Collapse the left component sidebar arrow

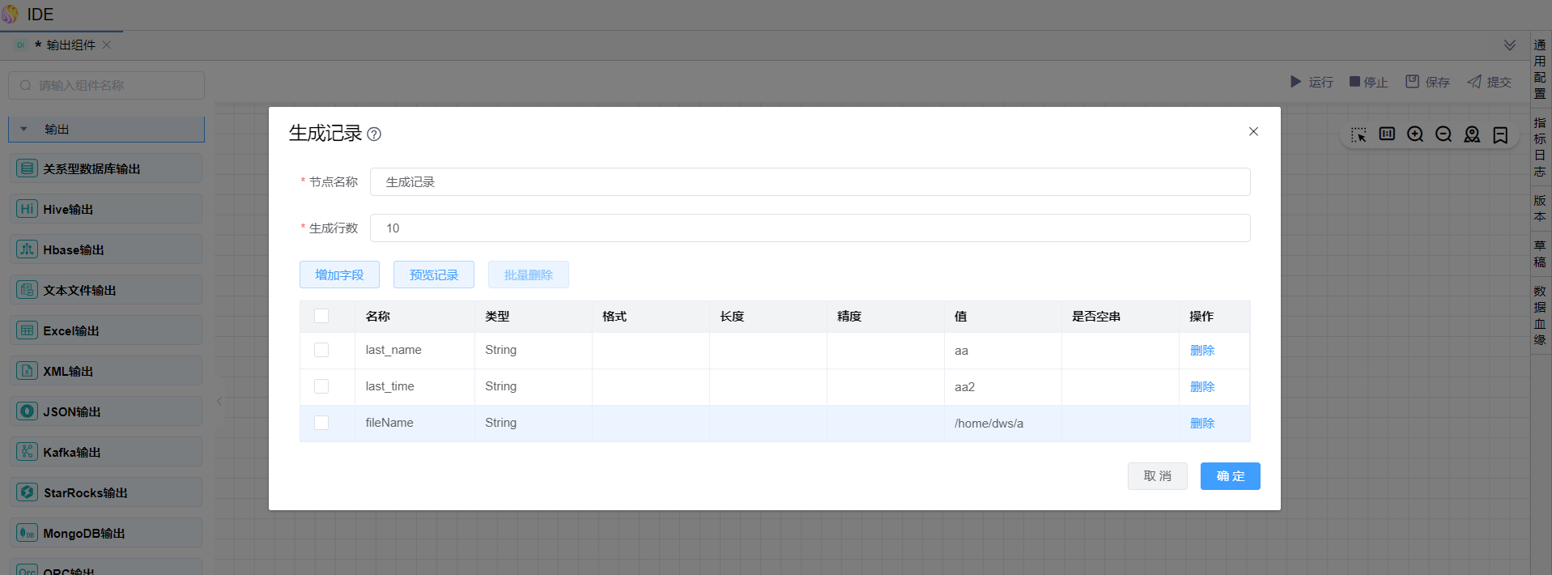[x=219, y=401]
